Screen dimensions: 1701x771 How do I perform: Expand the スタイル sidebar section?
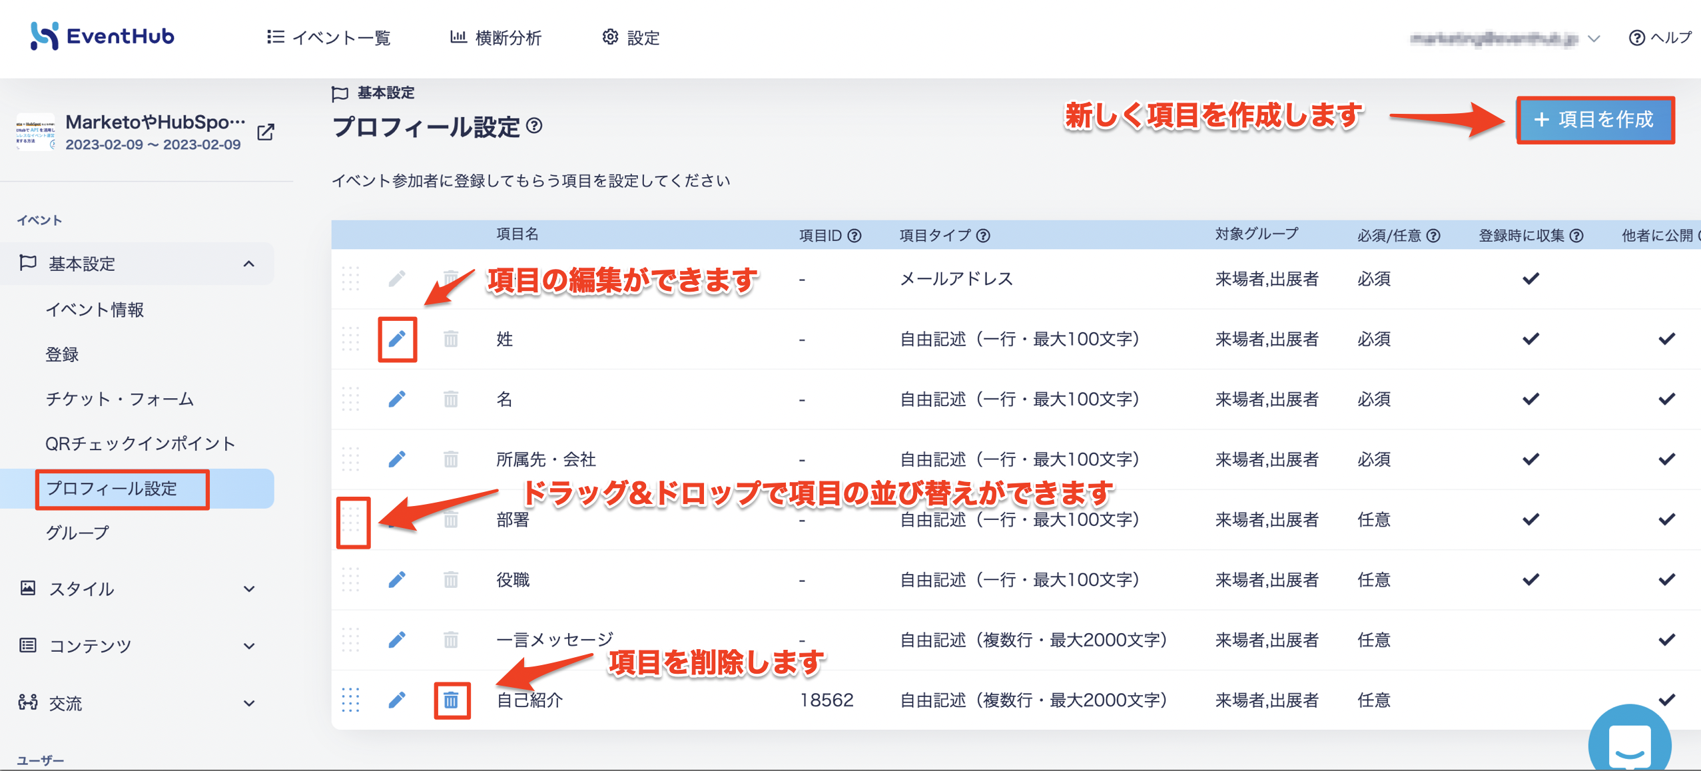[x=249, y=589]
